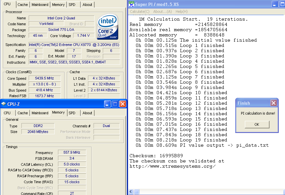Click the Technology value 45 nm
This screenshot has height=195, width=285.
click(x=38, y=35)
